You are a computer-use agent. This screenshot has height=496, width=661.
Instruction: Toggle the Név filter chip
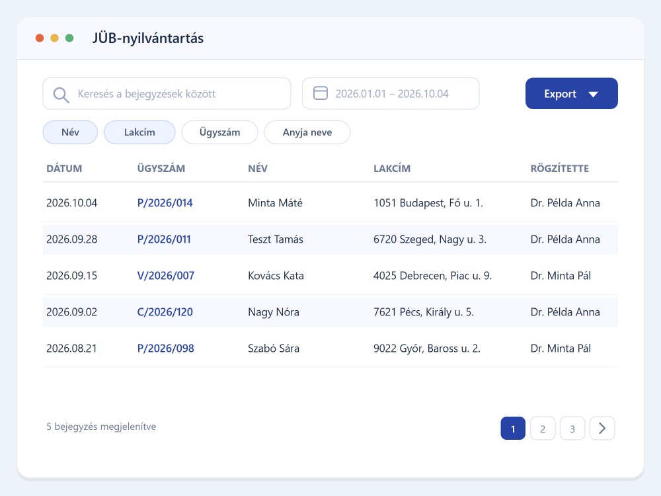tap(70, 132)
